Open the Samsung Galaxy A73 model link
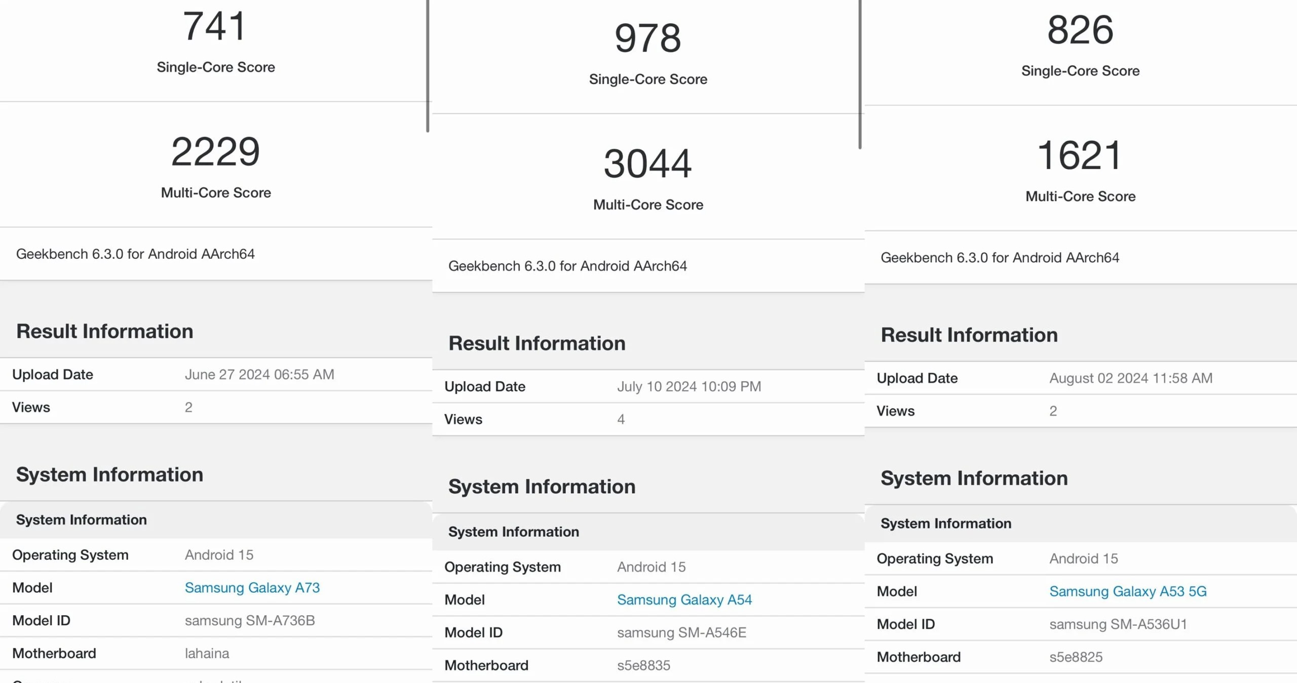Image resolution: width=1297 pixels, height=683 pixels. (252, 588)
